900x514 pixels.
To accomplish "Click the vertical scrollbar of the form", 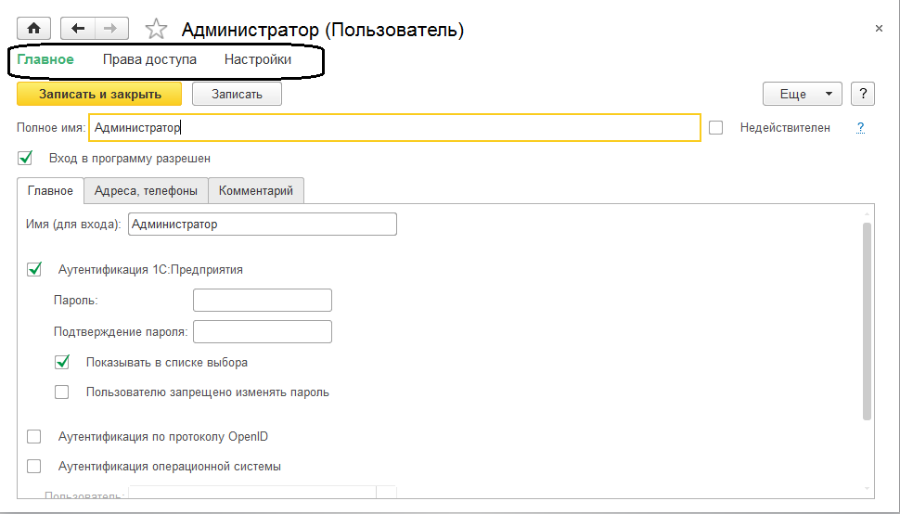I will [x=867, y=321].
